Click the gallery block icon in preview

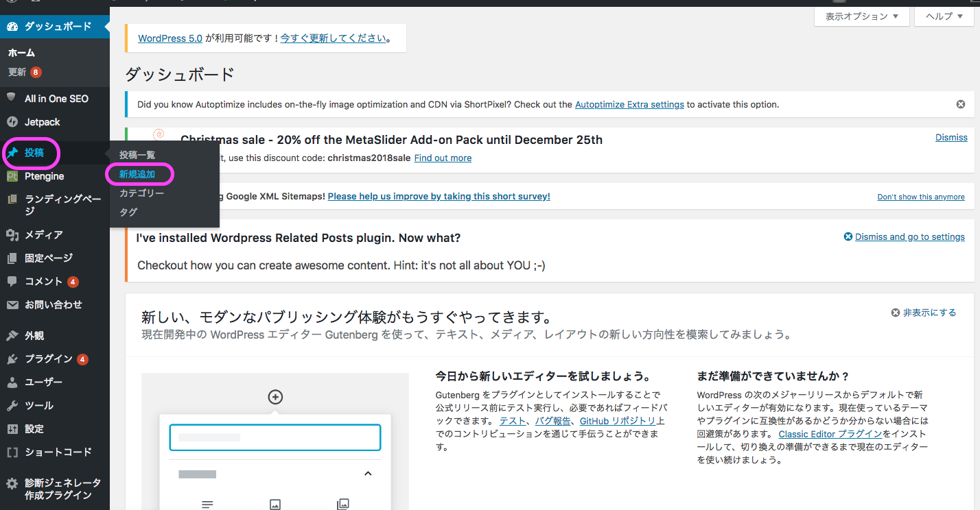(x=343, y=505)
